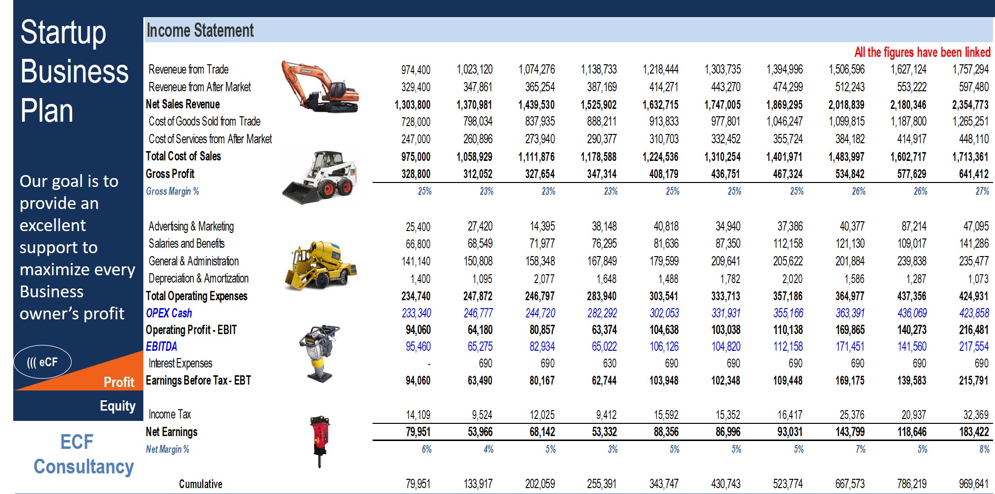Viewport: 995px width, 494px height.
Task: Click the cumulative cell 969,641
Action: pyautogui.click(x=974, y=484)
